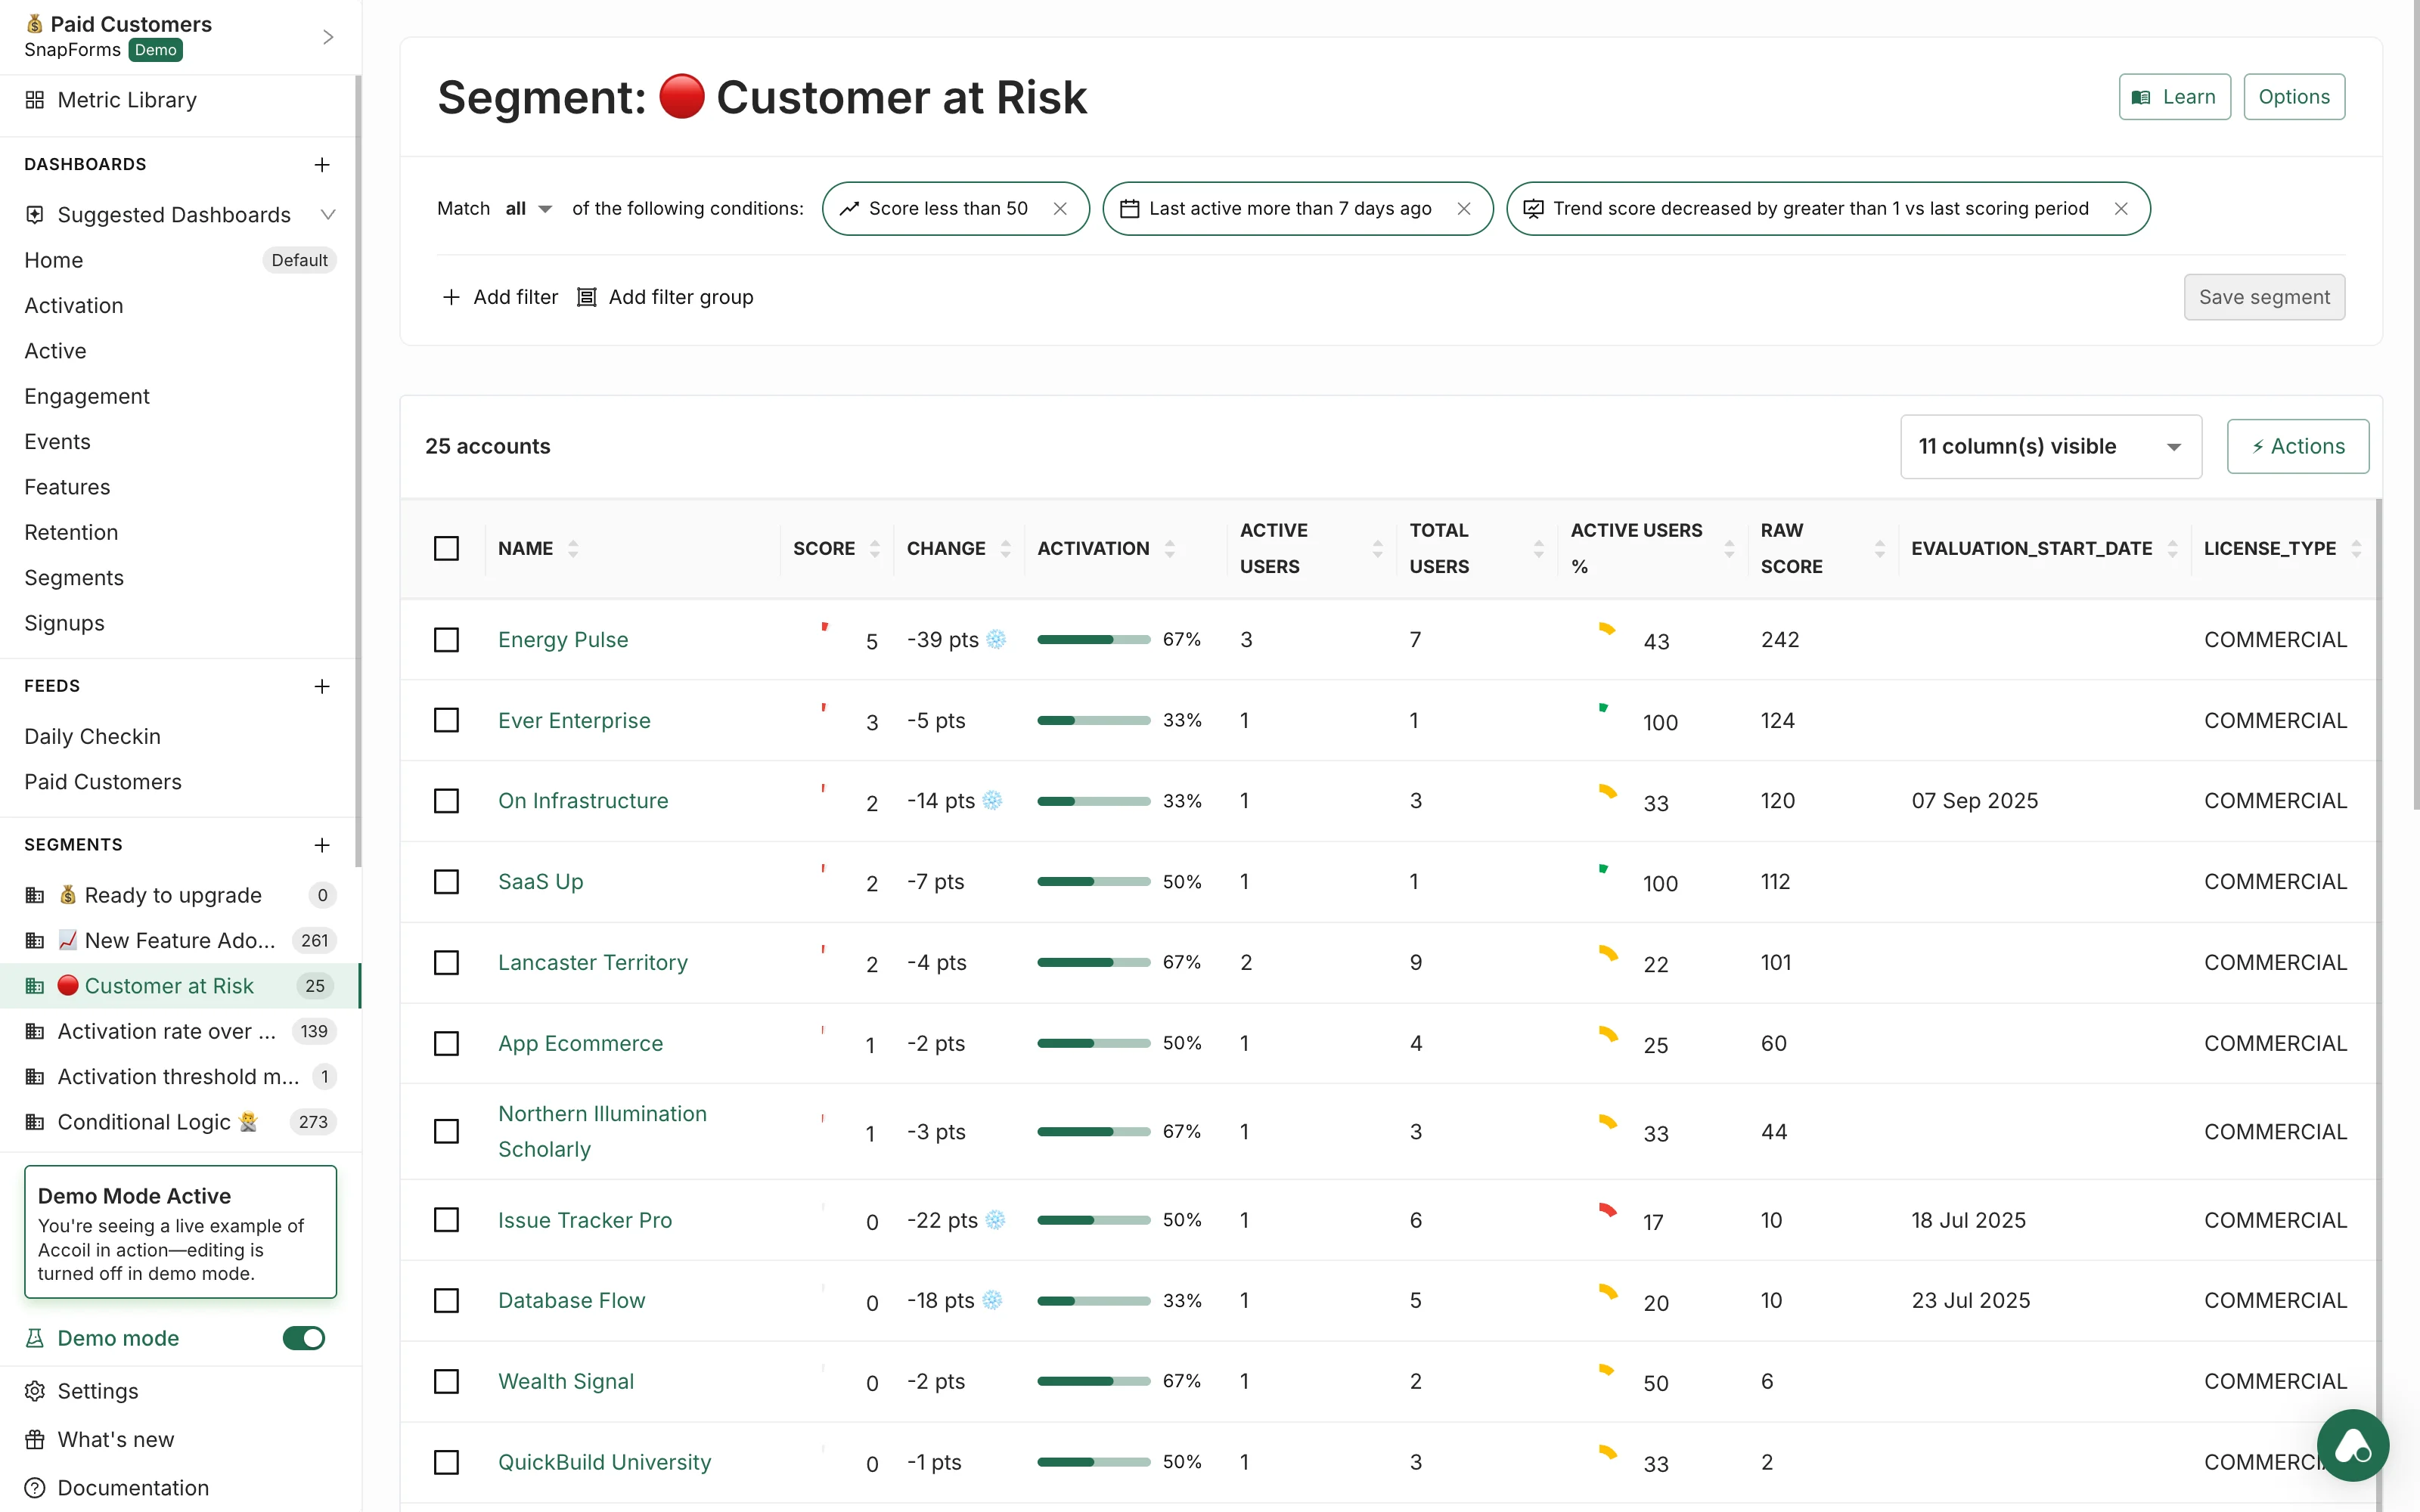Screen dimensions: 2420x1512
Task: Open the 11 column(s) visible dropdown
Action: 2051,446
